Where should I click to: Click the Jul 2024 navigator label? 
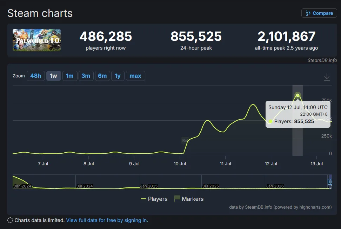85,186
